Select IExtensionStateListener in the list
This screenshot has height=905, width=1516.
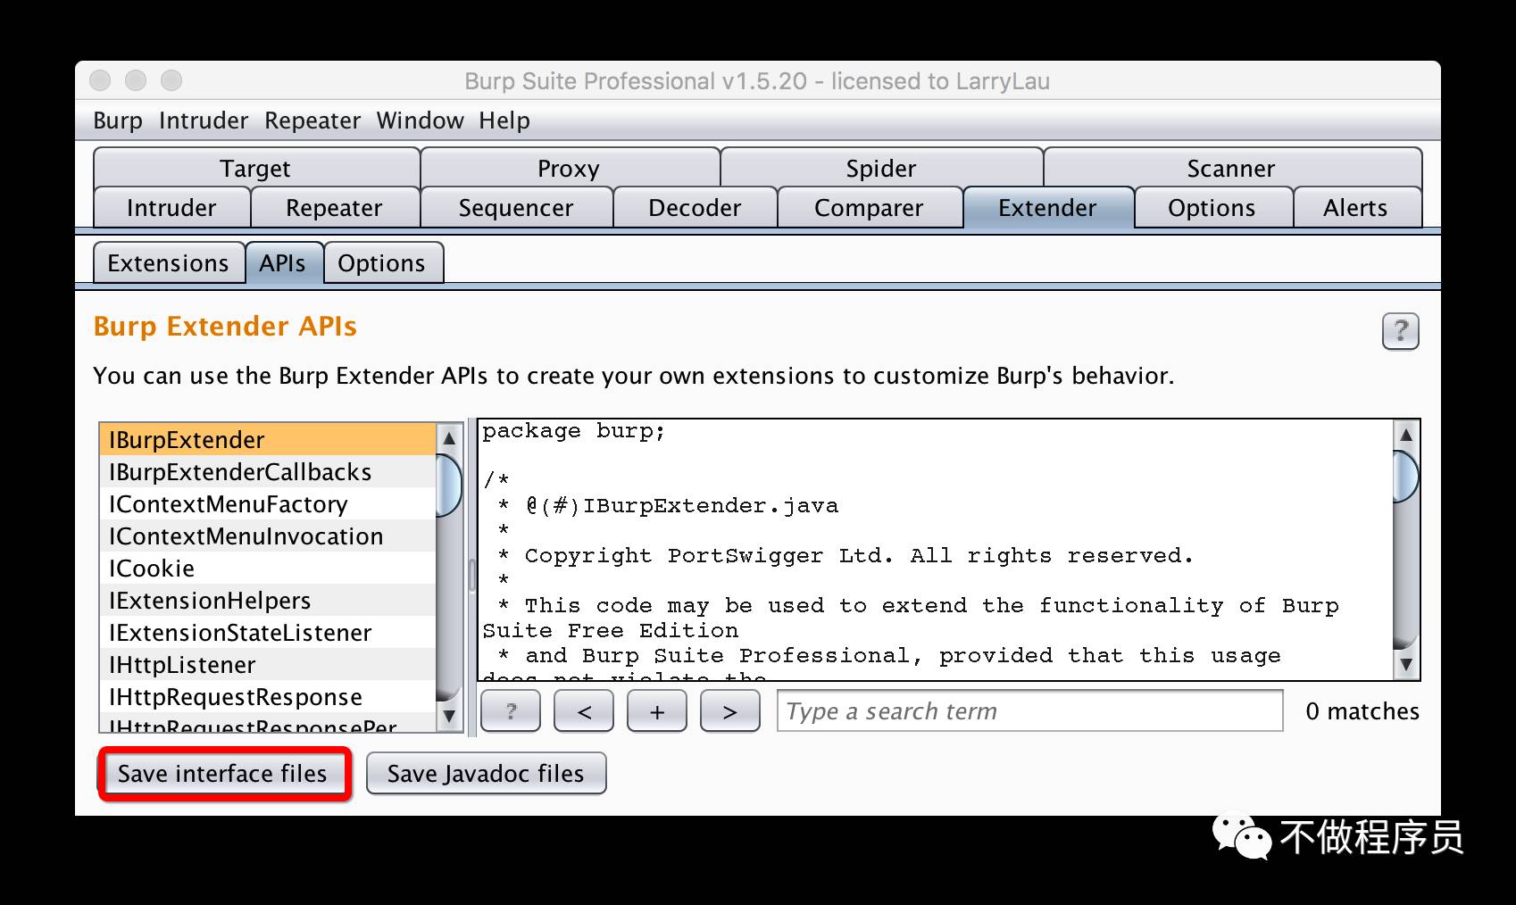pyautogui.click(x=268, y=633)
